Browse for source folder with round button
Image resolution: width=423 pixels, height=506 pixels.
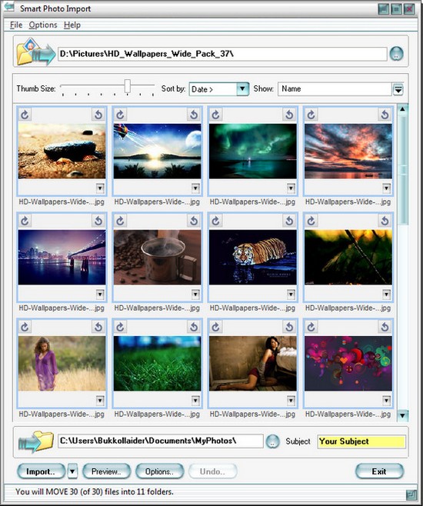[396, 54]
